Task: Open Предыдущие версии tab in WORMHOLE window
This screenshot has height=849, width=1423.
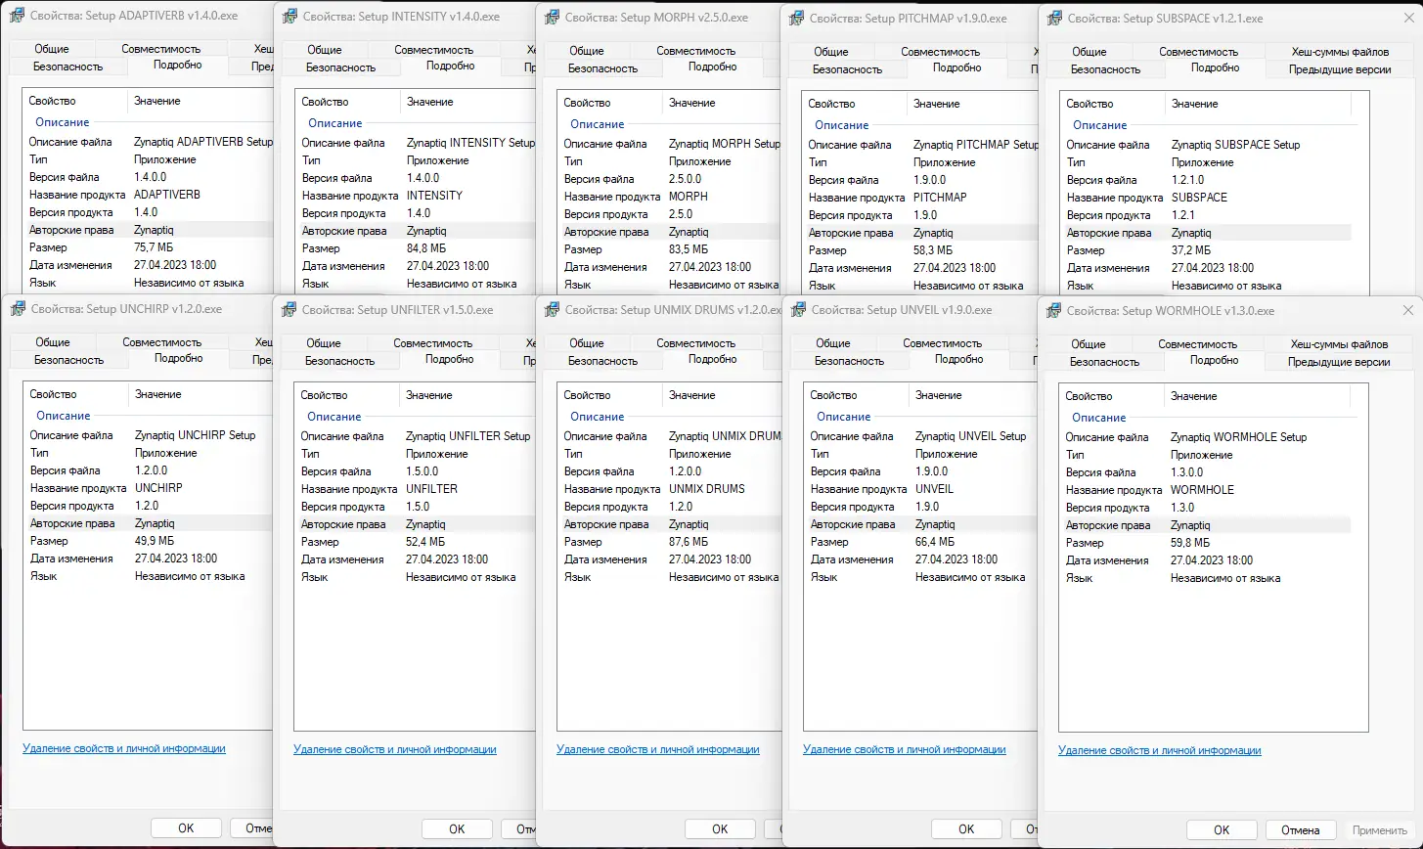Action: click(x=1339, y=362)
